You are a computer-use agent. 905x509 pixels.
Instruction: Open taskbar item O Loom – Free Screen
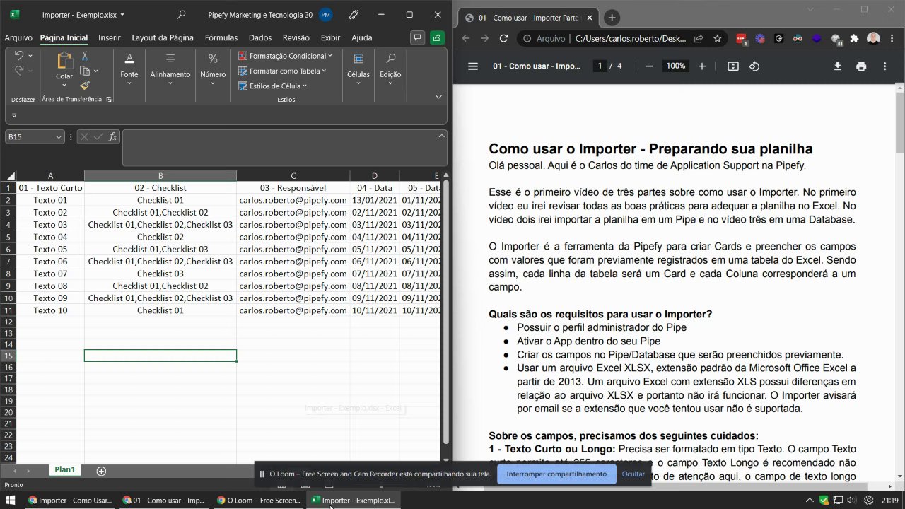(258, 501)
